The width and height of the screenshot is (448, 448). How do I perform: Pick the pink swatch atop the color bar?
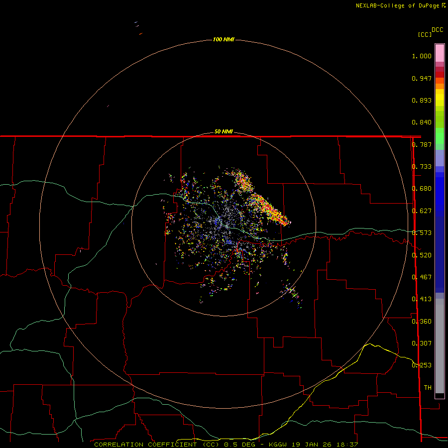click(440, 53)
